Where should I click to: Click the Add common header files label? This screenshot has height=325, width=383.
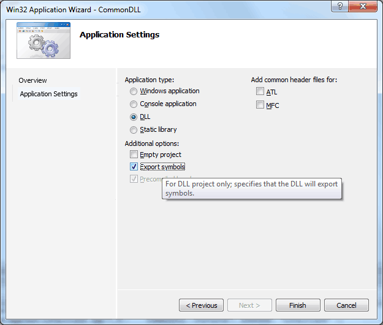click(x=294, y=80)
